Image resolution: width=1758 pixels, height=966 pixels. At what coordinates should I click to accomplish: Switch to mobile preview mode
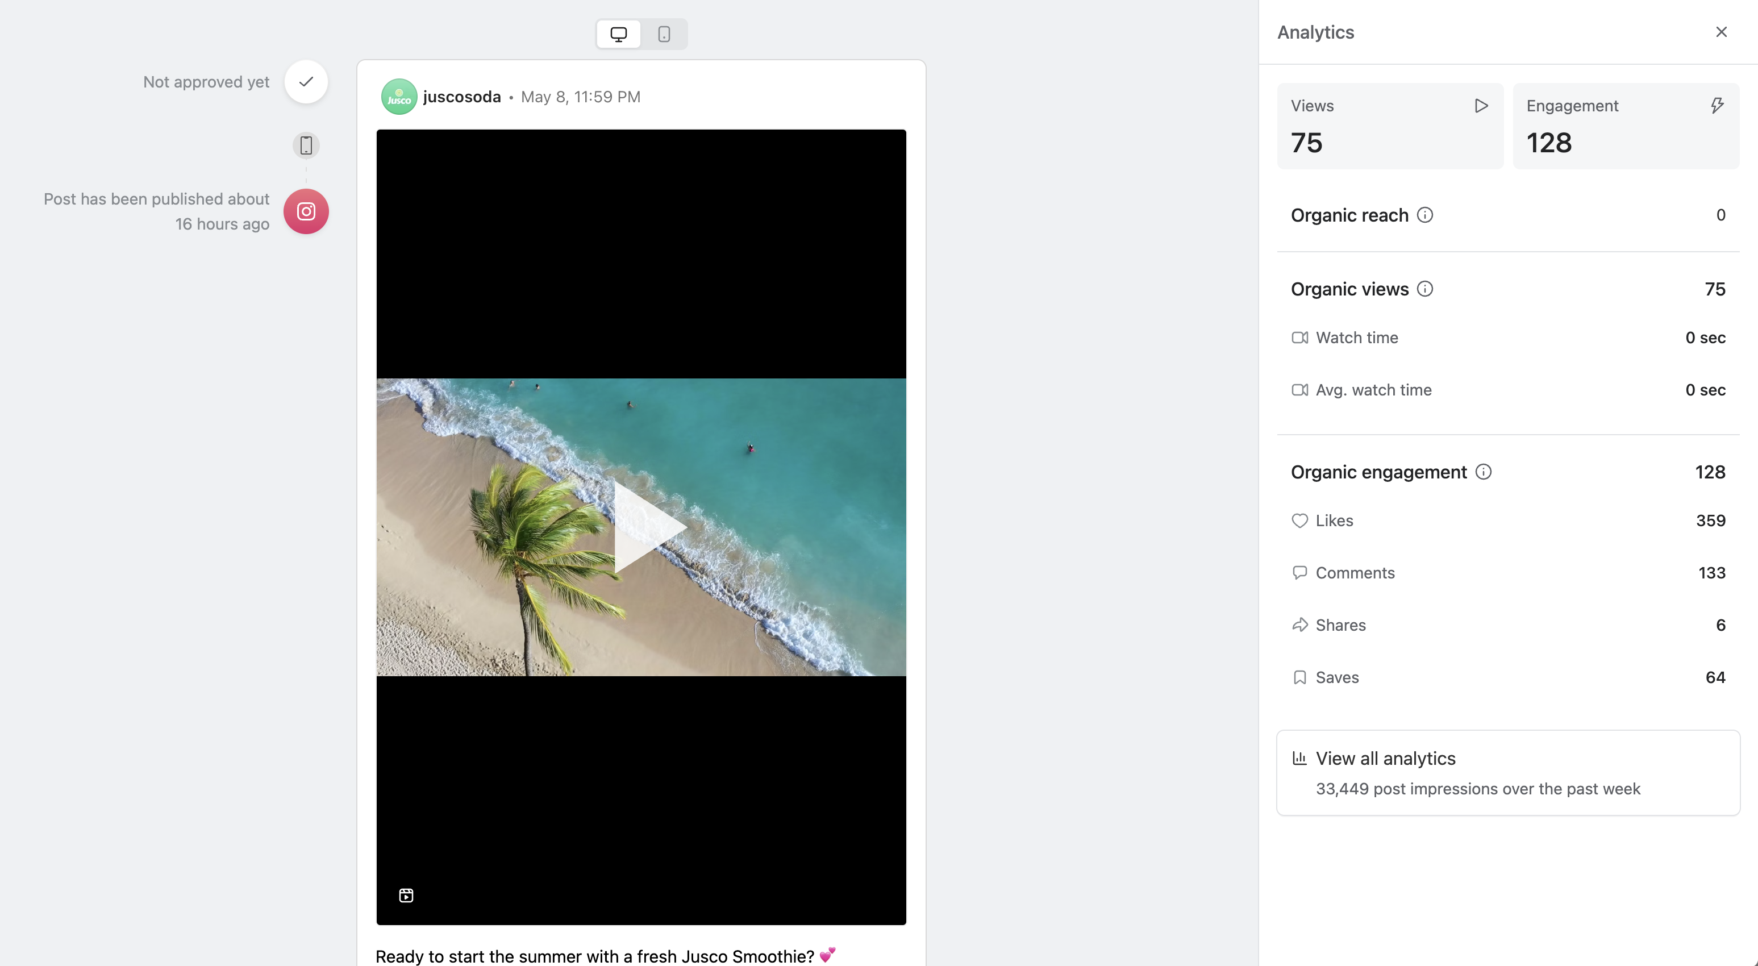pos(663,34)
